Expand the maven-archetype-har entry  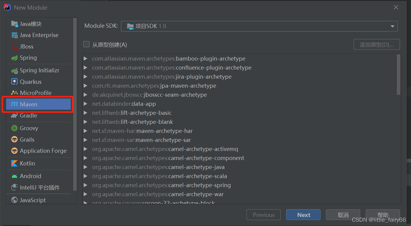[x=86, y=131]
